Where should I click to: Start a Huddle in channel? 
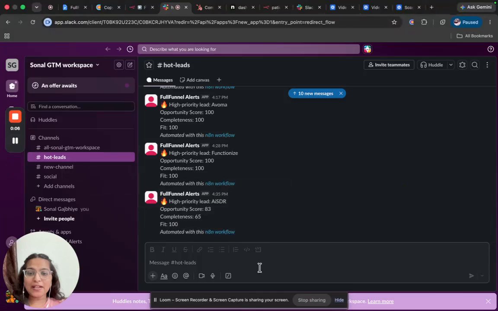(x=431, y=65)
